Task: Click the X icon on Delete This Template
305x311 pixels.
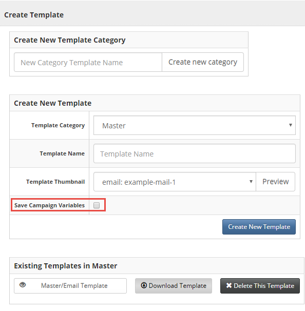Action: point(229,285)
